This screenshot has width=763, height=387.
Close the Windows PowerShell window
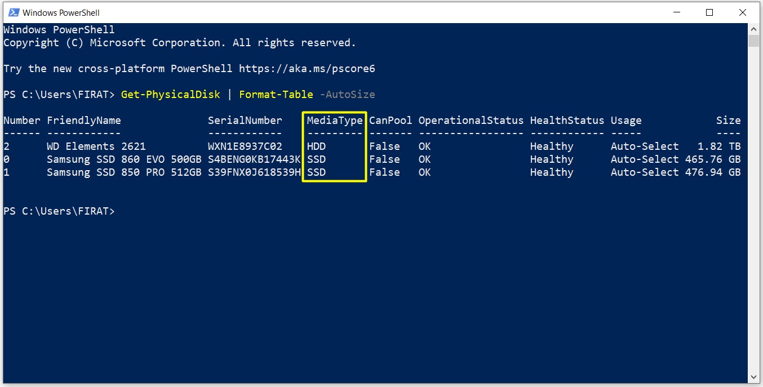[x=742, y=12]
